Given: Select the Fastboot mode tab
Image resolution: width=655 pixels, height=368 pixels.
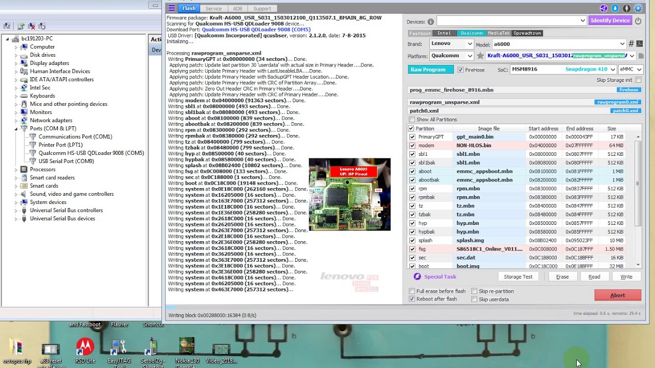Looking at the screenshot, I should 420,33.
